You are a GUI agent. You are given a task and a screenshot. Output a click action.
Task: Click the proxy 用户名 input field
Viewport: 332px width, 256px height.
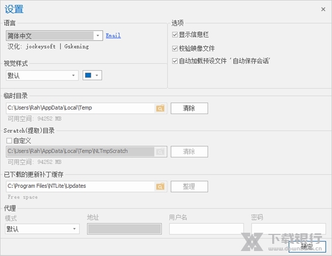coord(206,229)
